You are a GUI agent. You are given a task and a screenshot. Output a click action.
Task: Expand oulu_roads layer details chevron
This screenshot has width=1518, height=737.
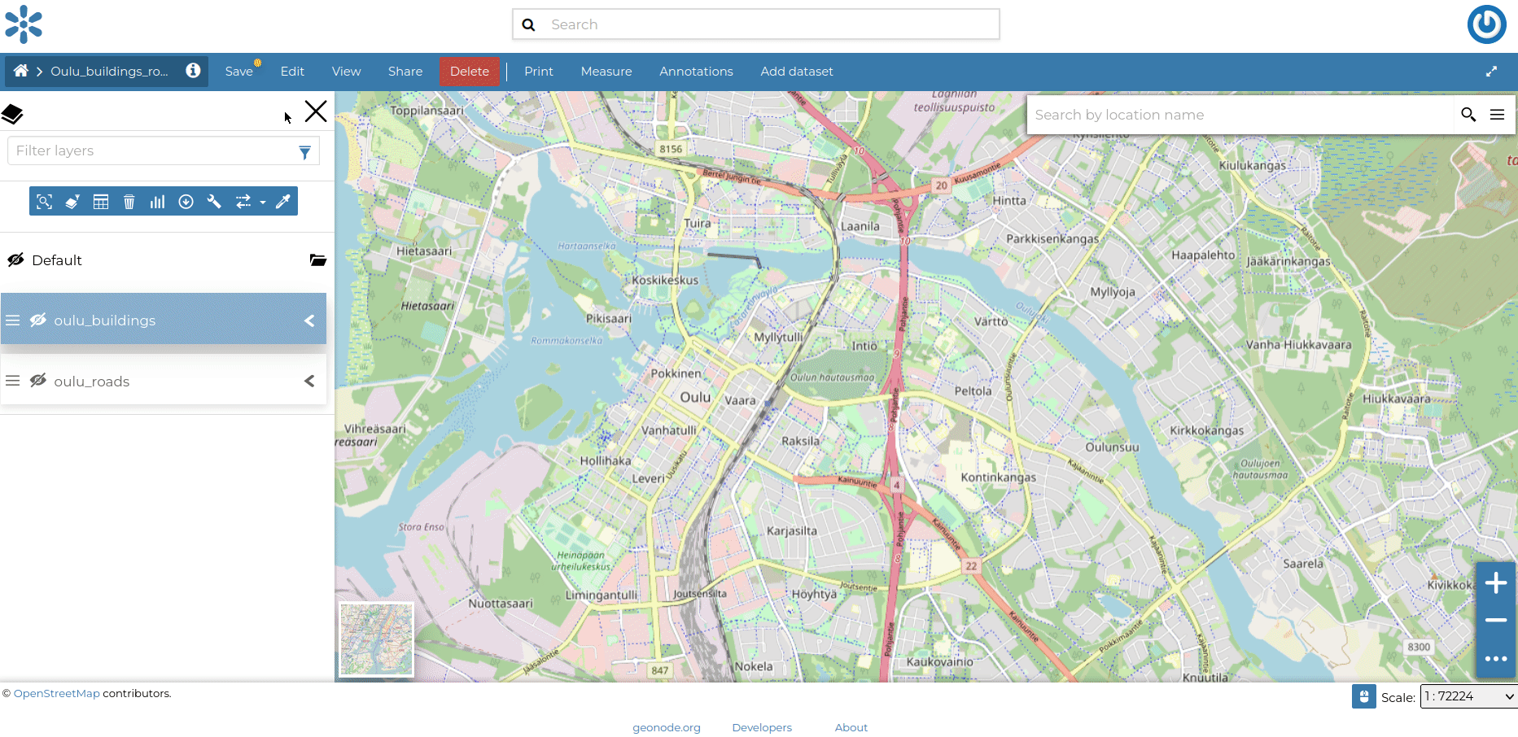(309, 381)
